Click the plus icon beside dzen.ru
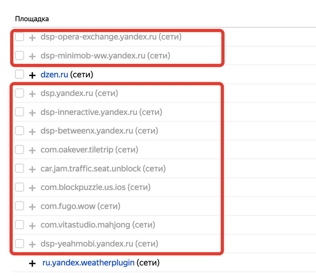Image resolution: width=316 pixels, height=276 pixels. click(32, 75)
